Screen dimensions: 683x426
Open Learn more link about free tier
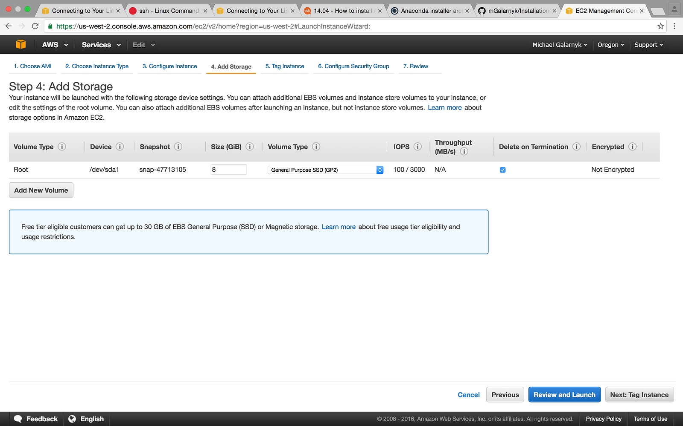click(339, 227)
